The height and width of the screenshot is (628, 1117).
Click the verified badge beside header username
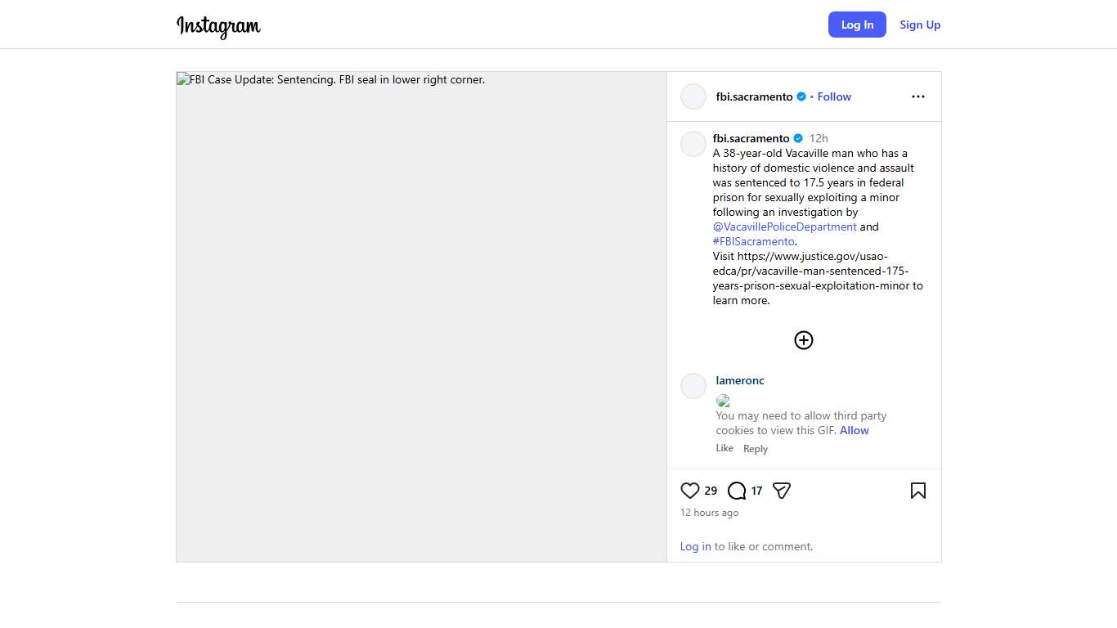pyautogui.click(x=801, y=96)
